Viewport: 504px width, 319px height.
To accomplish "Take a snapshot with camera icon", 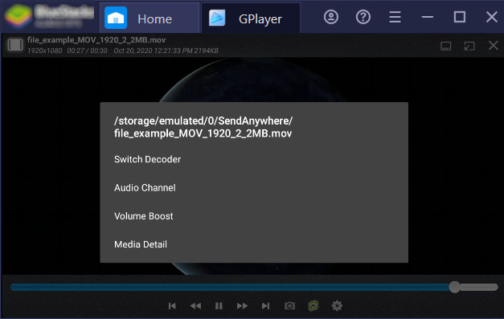I will (x=289, y=306).
